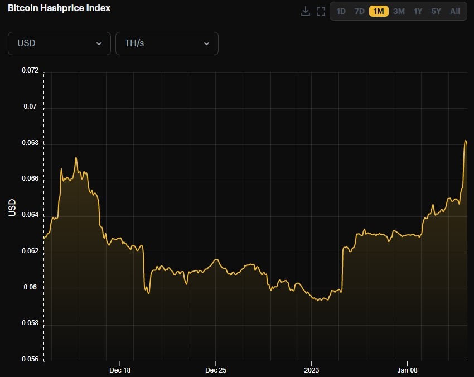
Task: Switch chart range to 1D
Action: pos(341,11)
